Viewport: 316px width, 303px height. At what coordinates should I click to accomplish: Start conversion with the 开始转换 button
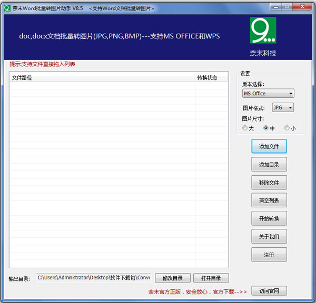[x=269, y=218]
